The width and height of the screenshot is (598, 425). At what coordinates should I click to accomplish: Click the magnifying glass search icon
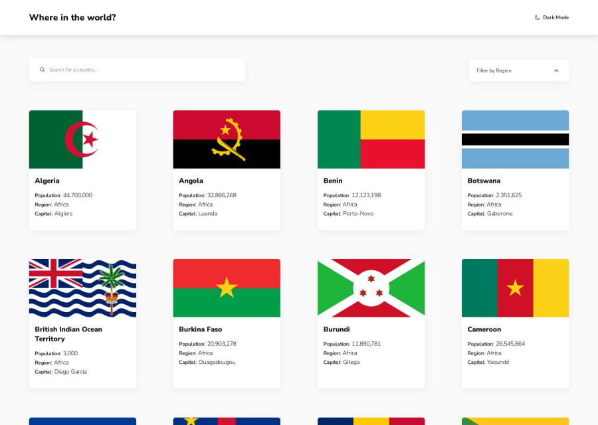tap(42, 70)
